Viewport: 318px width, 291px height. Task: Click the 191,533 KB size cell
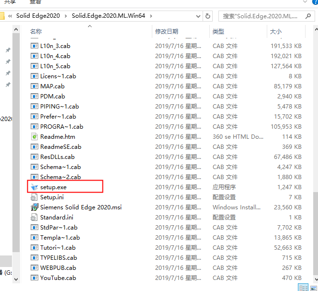[x=286, y=46]
